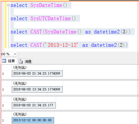This screenshot has width=139, height=125.
Task: Click the results grid icon on 结果 tab
Action: pos(4,61)
